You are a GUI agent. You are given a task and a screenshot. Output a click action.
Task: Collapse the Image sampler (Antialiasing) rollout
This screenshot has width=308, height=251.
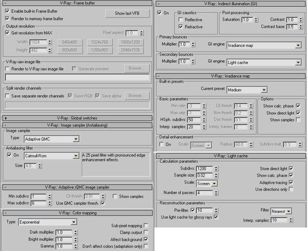click(x=78, y=125)
